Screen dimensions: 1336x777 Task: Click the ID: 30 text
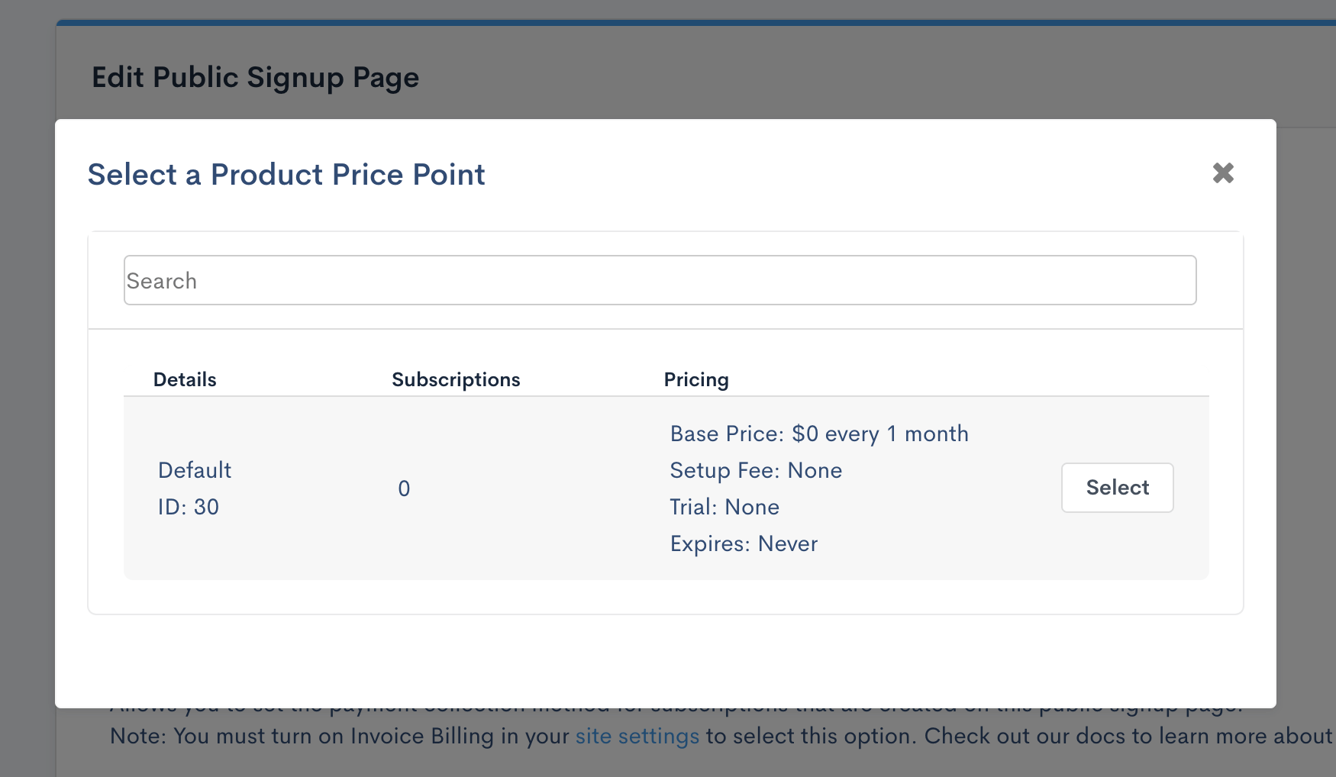click(189, 507)
